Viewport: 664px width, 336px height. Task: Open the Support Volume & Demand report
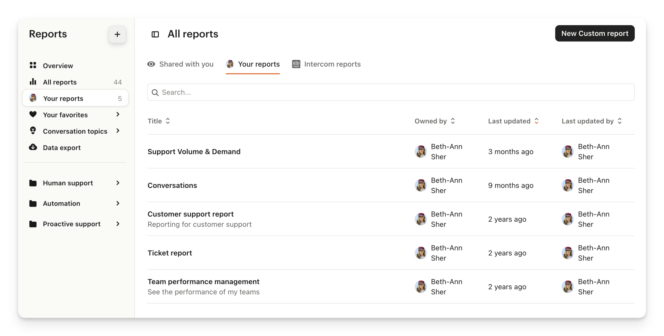click(194, 152)
